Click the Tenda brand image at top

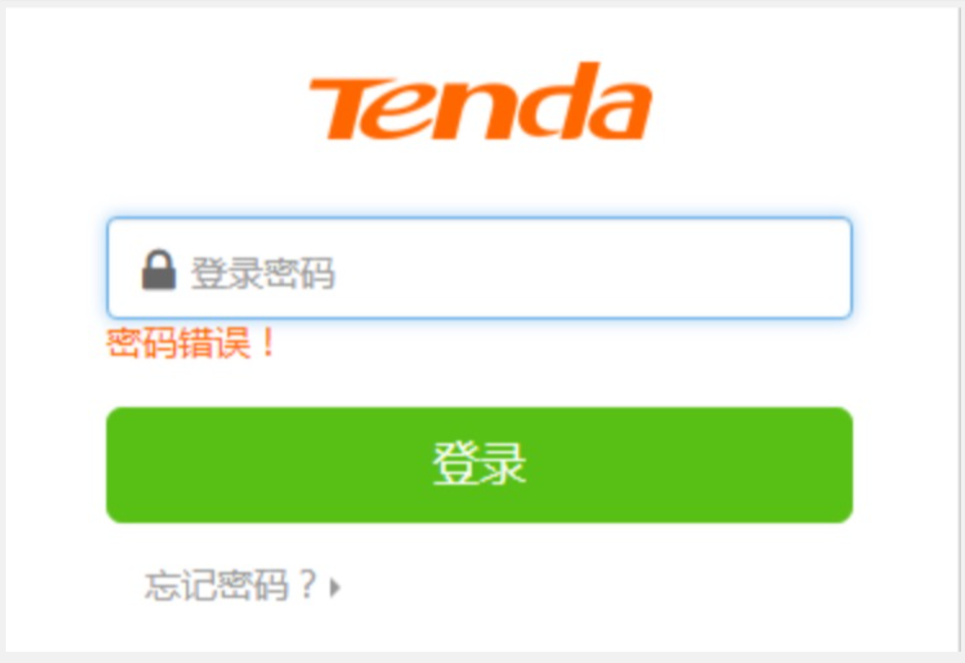(480, 102)
